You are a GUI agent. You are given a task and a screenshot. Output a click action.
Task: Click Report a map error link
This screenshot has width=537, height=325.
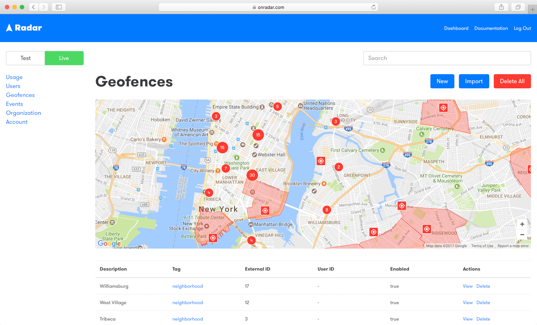point(513,246)
